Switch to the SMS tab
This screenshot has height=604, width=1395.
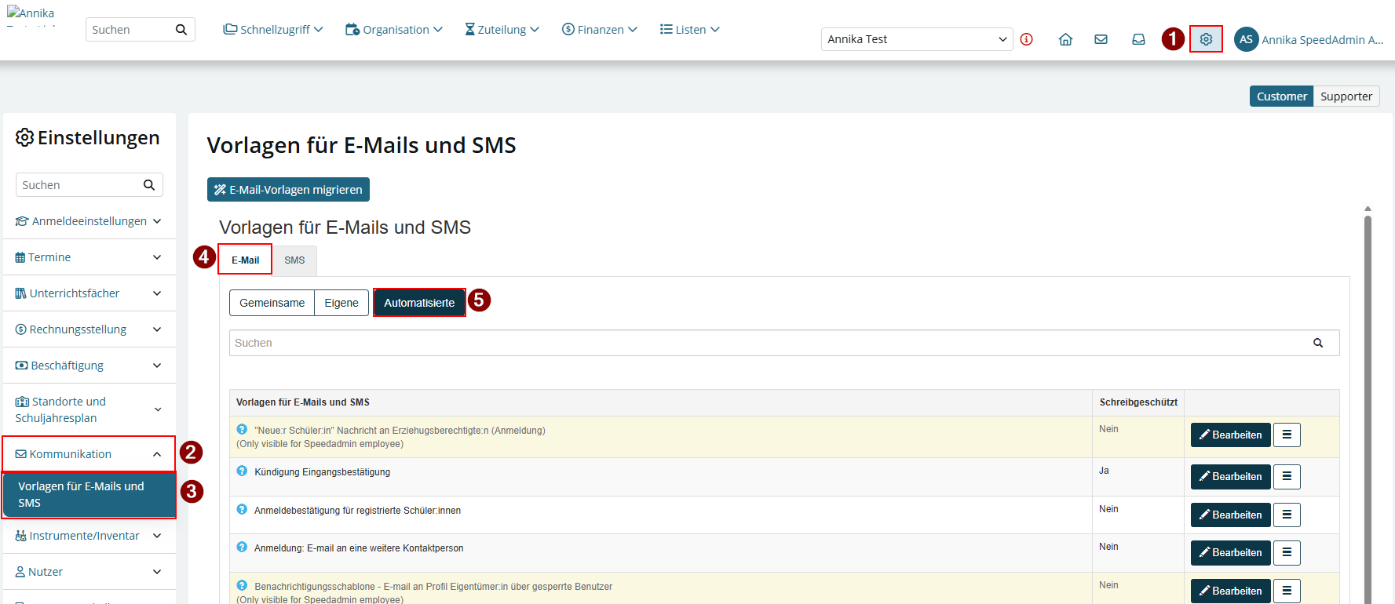(294, 260)
